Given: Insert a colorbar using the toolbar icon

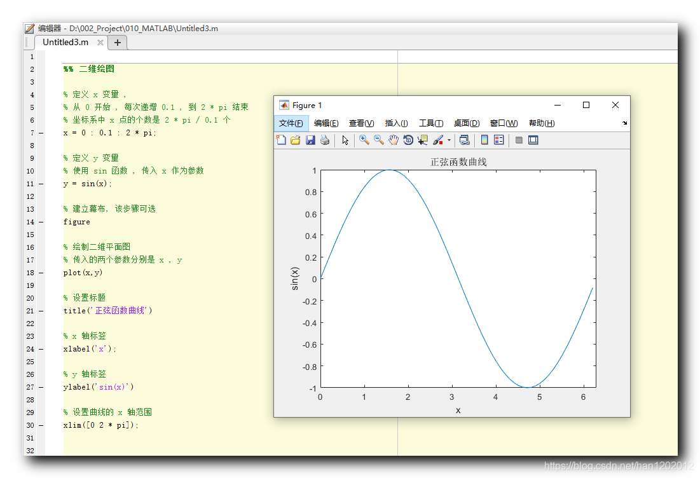Looking at the screenshot, I should (484, 140).
